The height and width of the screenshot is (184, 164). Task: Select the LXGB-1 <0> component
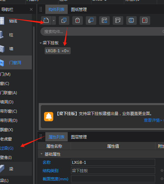tap(58, 51)
